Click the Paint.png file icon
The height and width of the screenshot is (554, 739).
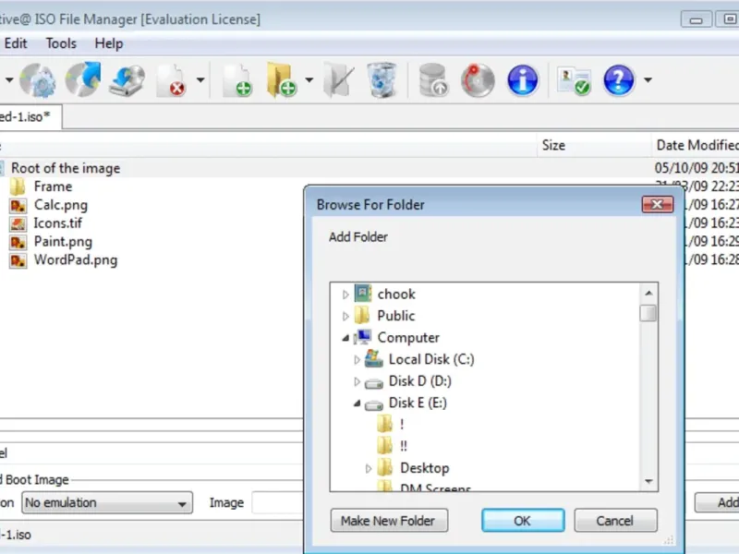tap(18, 242)
